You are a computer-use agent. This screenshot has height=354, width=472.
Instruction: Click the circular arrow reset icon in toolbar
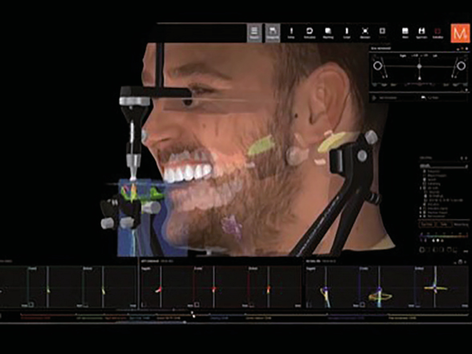tap(309, 31)
